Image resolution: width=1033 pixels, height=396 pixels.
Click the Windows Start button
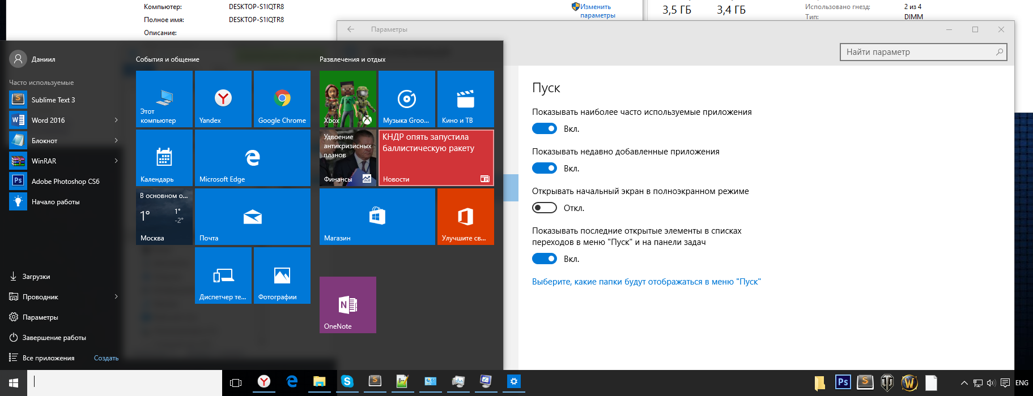[14, 383]
